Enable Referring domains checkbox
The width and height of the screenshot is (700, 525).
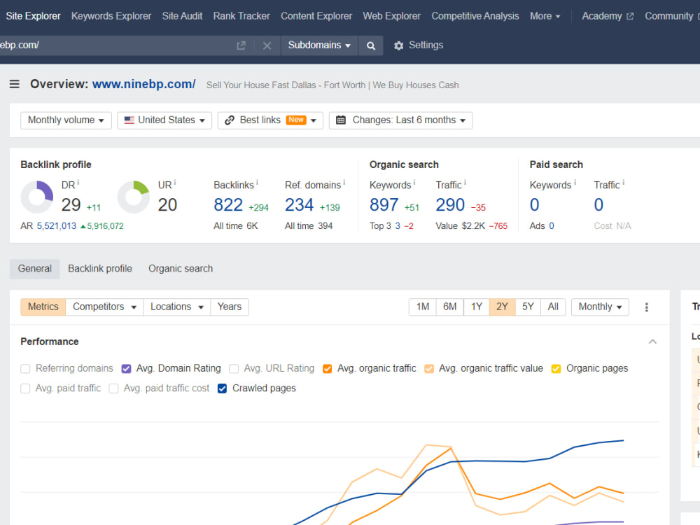point(25,369)
